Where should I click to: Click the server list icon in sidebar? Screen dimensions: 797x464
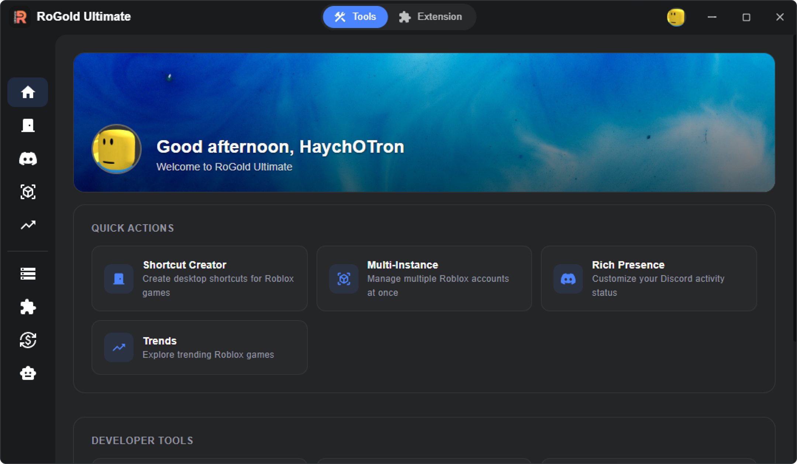coord(28,274)
